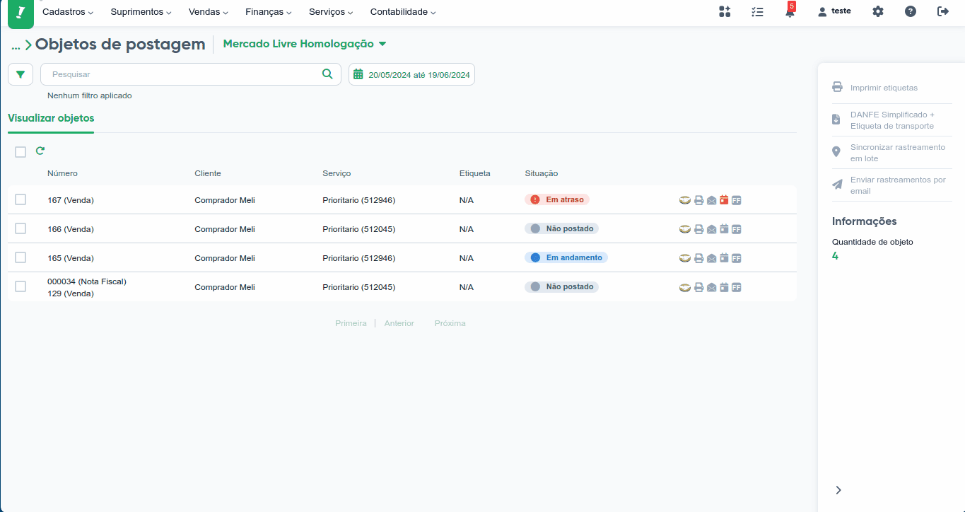Open the date range picker 20/05/2024
Viewport: 965px width, 512px height.
[x=411, y=74]
